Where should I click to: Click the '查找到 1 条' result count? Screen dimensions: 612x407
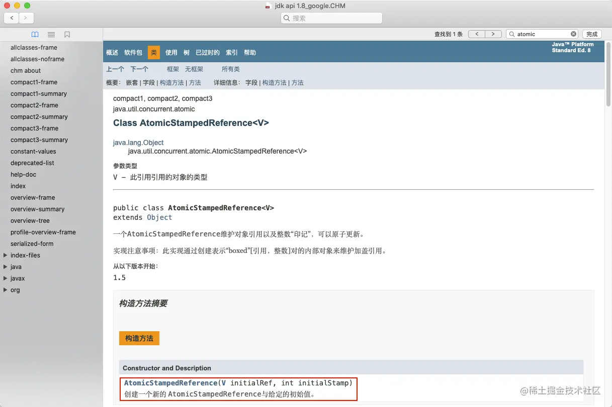(x=449, y=34)
